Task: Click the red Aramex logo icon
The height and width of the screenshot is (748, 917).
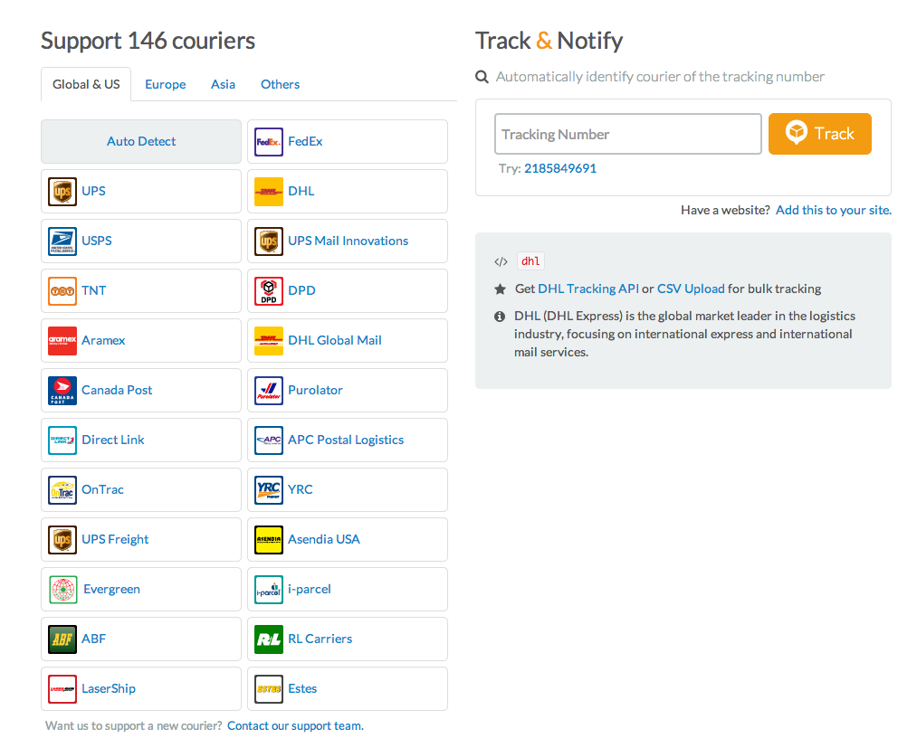Action: tap(62, 340)
